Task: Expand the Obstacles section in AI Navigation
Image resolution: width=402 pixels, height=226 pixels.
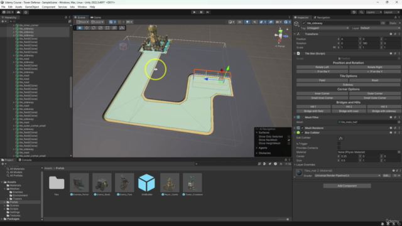Action: pyautogui.click(x=257, y=153)
